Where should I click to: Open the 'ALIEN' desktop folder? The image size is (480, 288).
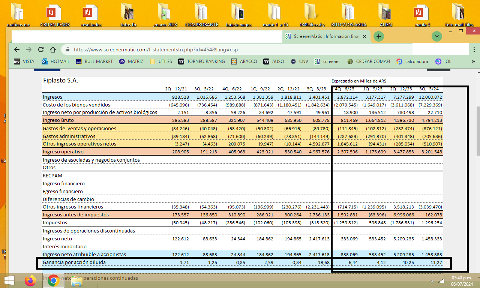tap(386, 14)
